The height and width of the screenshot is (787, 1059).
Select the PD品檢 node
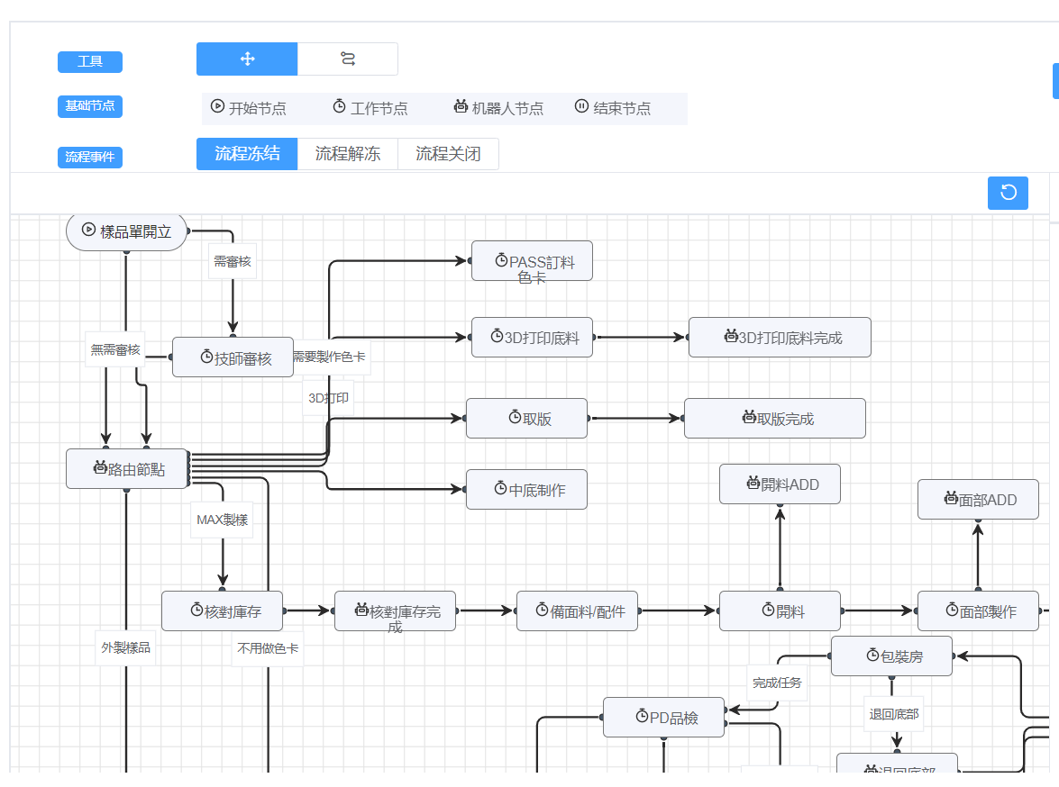click(x=663, y=718)
